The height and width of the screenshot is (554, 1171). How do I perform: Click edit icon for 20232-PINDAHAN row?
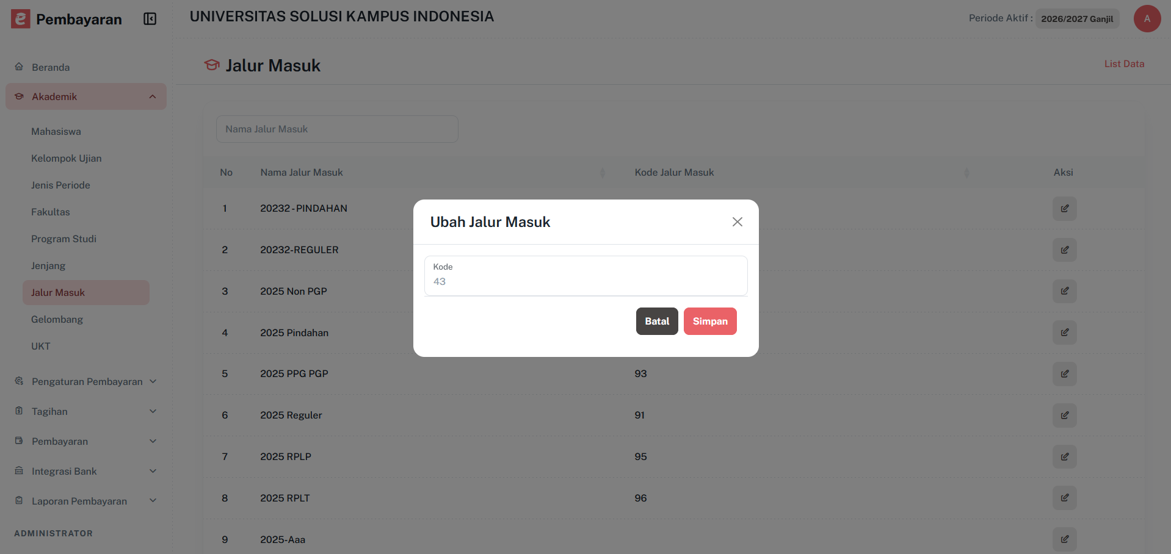[1064, 208]
